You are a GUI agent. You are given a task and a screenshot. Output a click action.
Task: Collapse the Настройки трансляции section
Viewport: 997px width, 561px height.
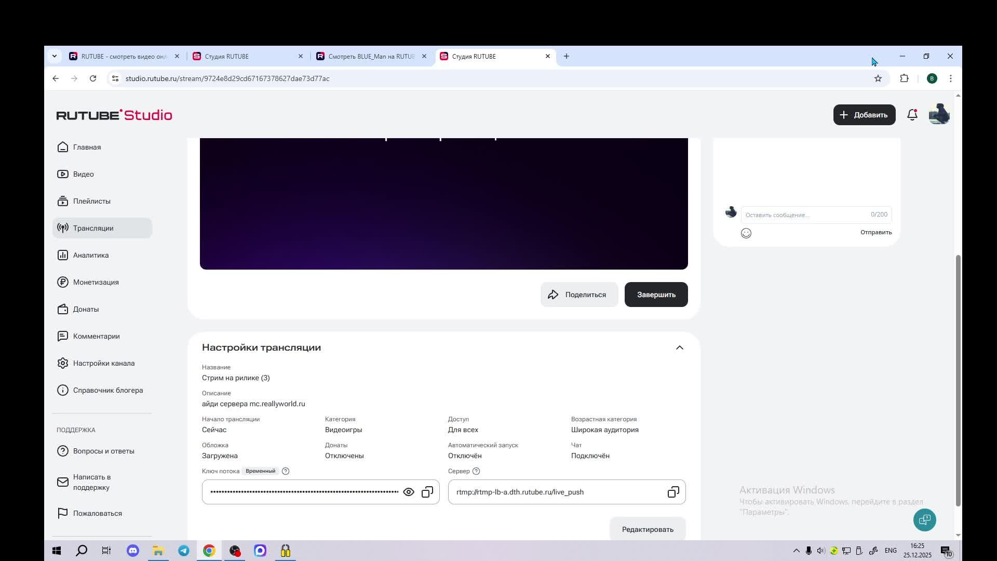[679, 348]
